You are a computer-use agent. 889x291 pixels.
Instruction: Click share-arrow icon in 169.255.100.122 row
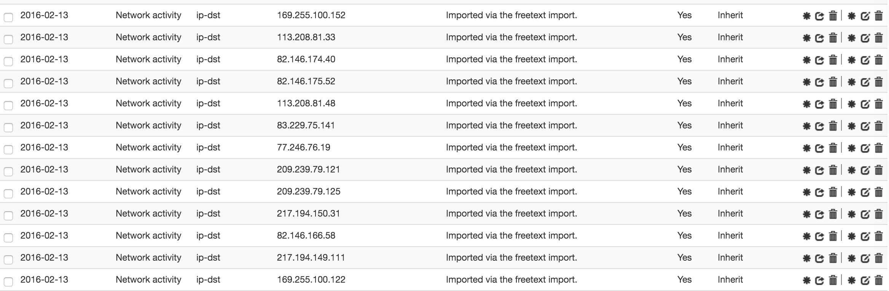[819, 280]
